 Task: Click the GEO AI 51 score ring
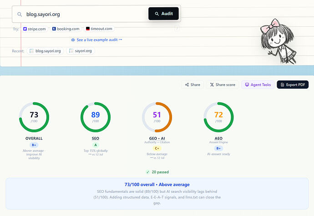pos(157,117)
